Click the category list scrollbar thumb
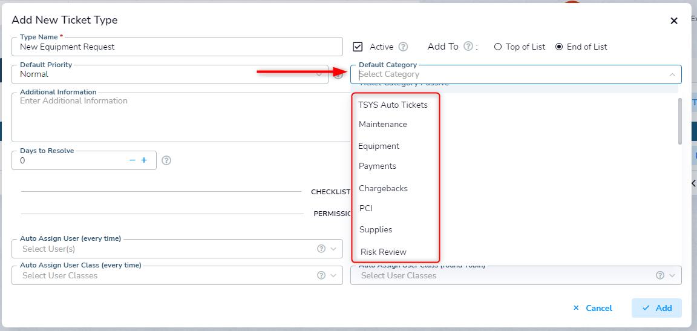Image resolution: width=697 pixels, height=331 pixels. tap(679, 121)
